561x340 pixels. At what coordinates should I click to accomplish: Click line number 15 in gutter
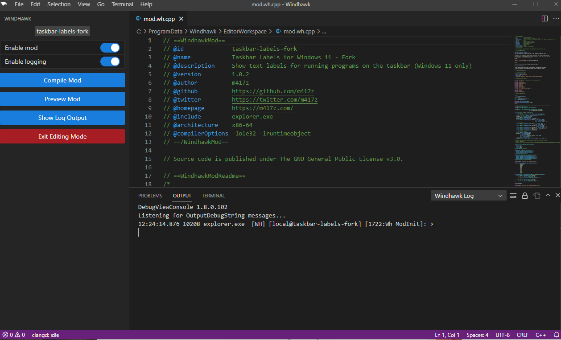click(148, 159)
